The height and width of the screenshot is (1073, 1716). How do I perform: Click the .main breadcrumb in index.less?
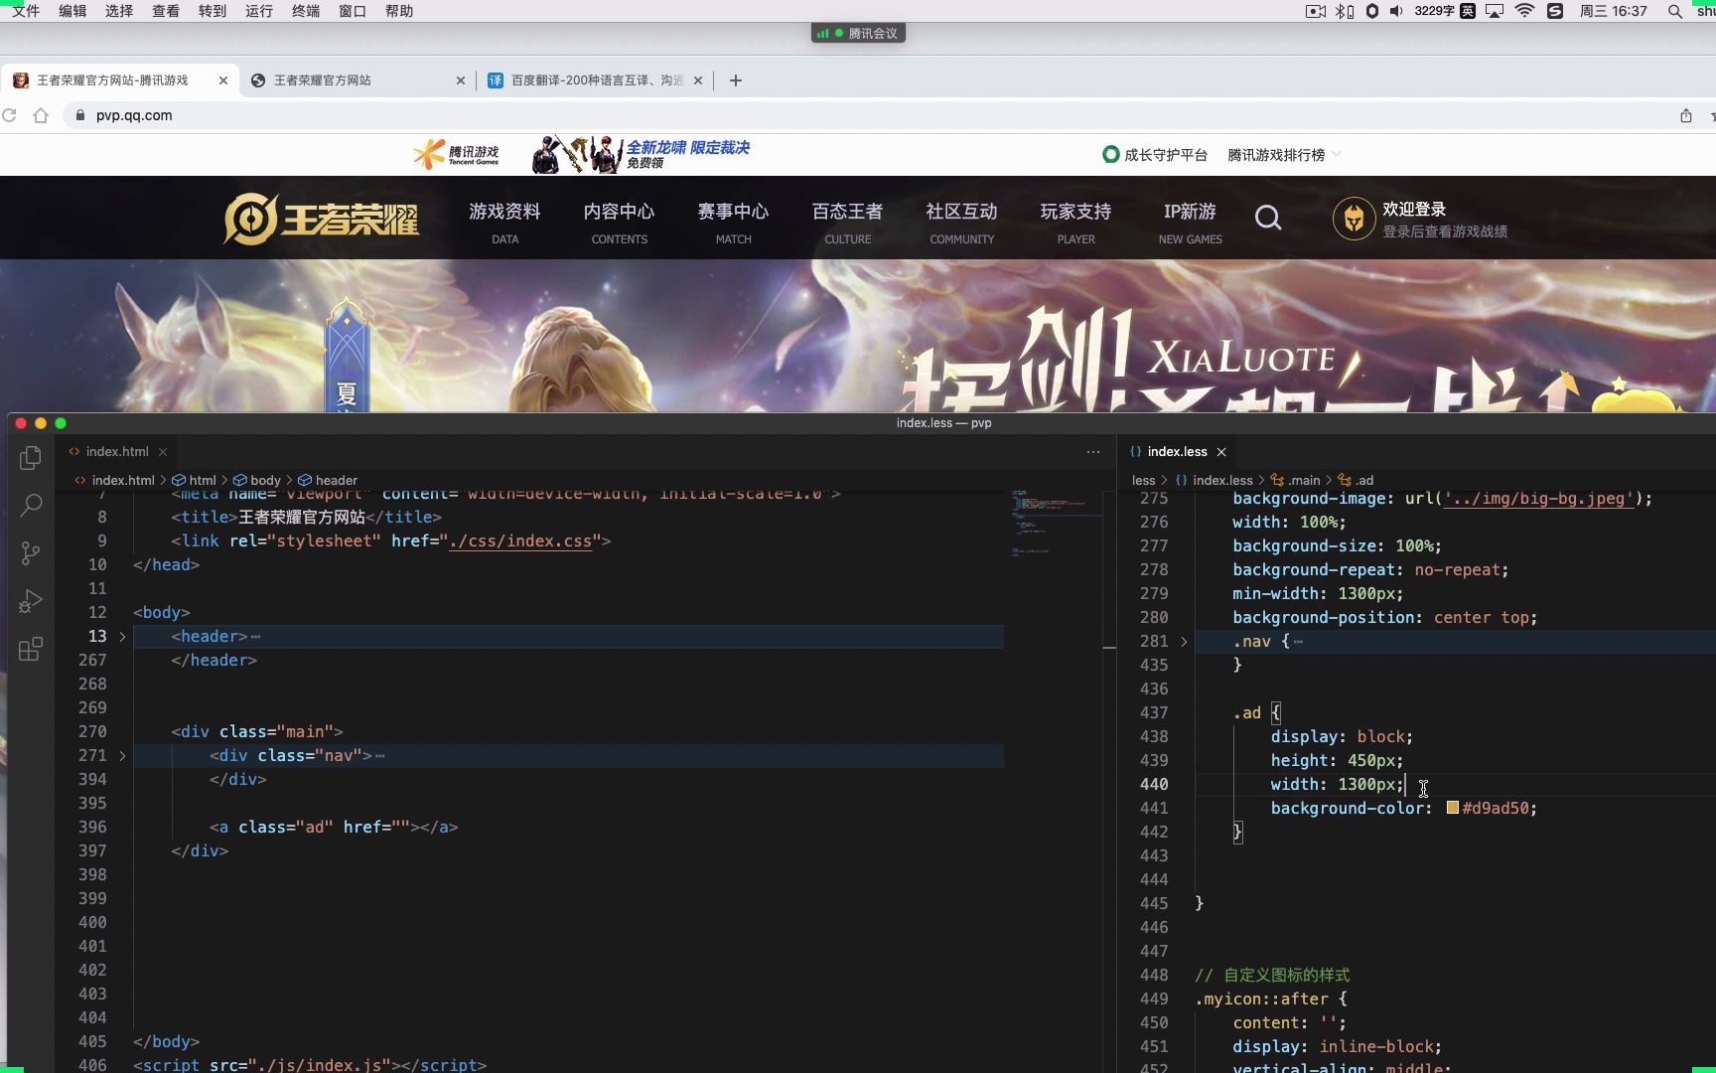pos(1296,480)
